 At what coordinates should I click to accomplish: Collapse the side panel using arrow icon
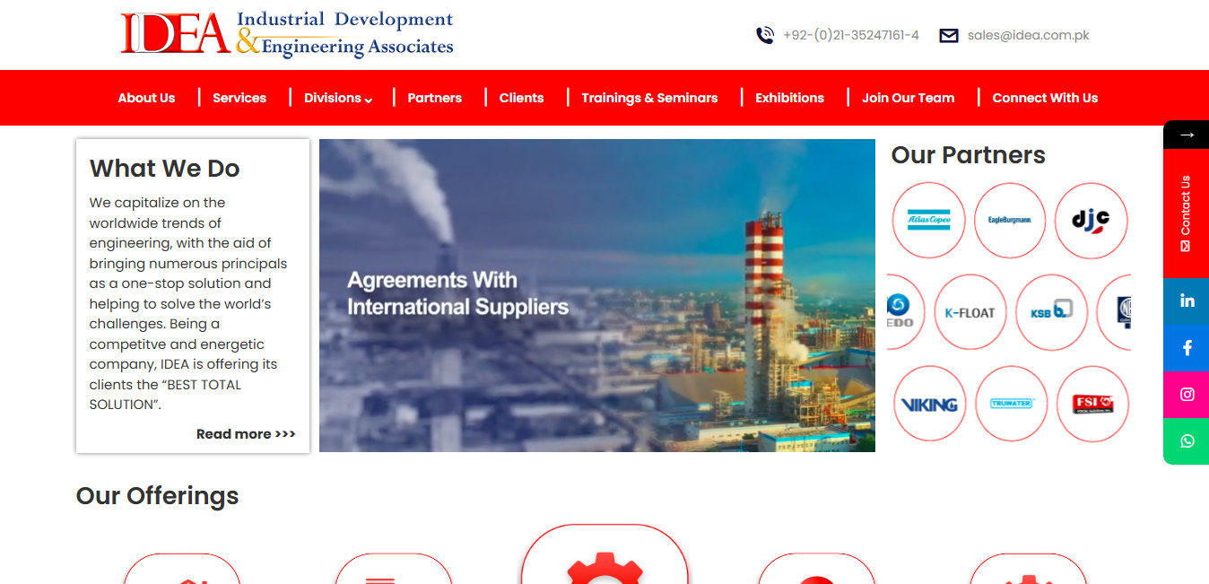pos(1187,135)
